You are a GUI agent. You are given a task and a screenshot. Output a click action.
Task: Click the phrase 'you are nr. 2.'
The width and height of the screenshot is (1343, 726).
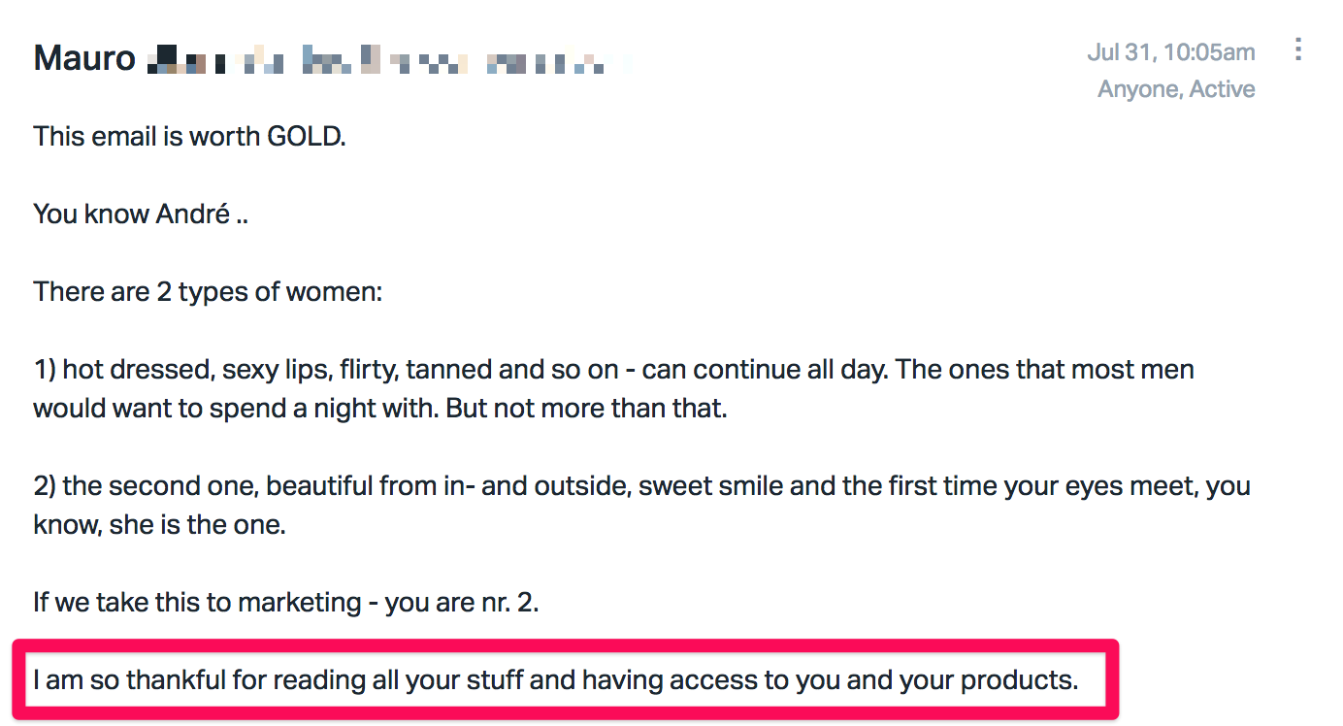(x=462, y=602)
